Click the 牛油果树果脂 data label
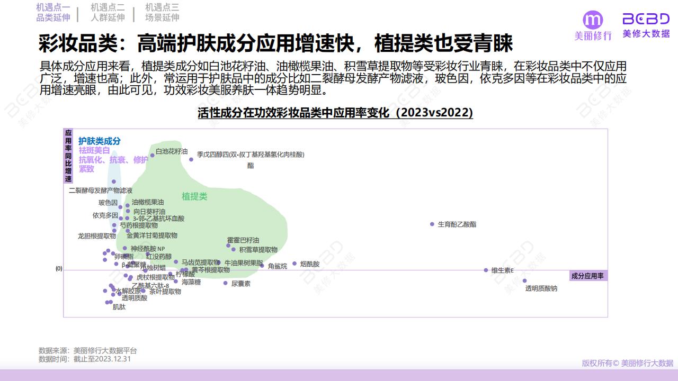Image resolution: width=678 pixels, height=381 pixels. coord(244,262)
